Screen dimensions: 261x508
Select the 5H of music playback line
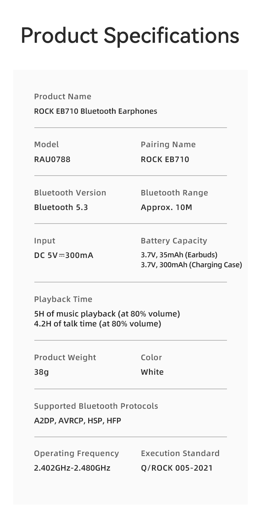pyautogui.click(x=107, y=314)
